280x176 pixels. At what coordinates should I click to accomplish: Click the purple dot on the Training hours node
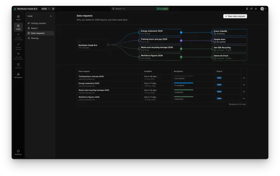[181, 40]
